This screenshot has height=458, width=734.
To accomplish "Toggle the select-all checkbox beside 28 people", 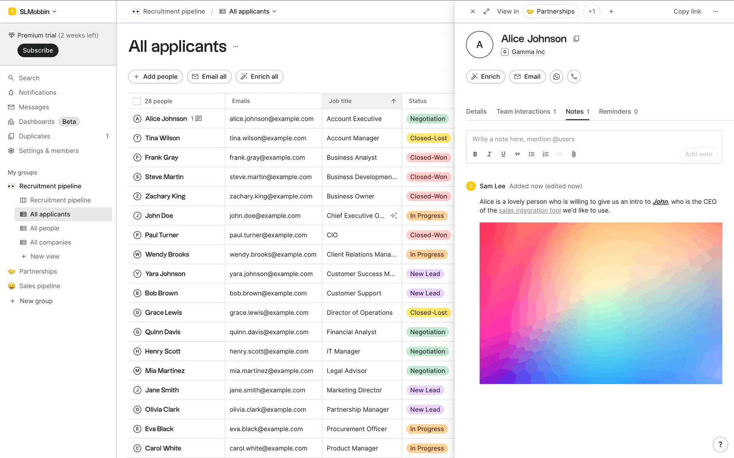I will coord(136,101).
